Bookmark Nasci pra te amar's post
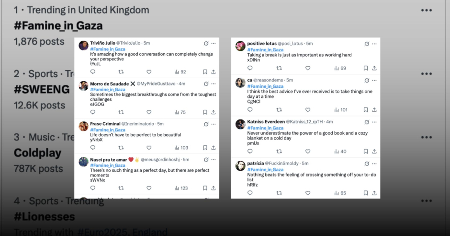450x236 pixels. [205, 188]
